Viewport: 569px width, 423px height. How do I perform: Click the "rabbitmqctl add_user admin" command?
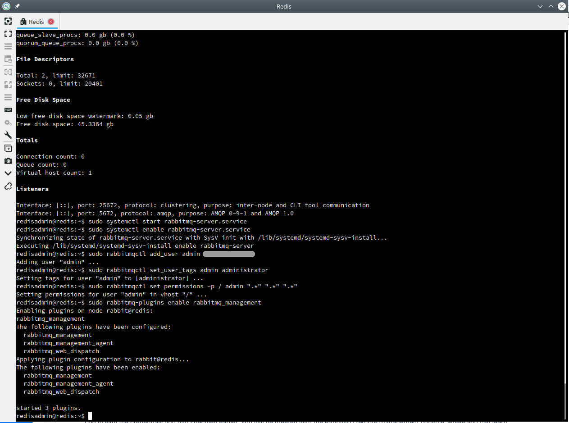[144, 254]
